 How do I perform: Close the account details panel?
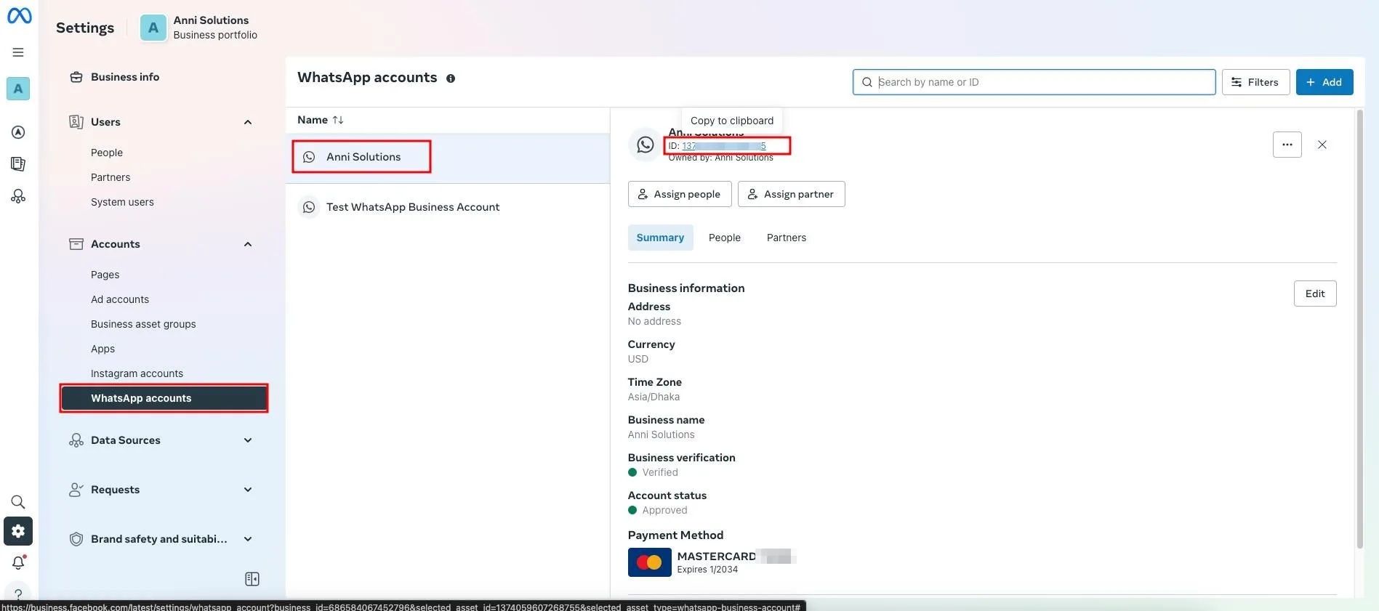[1322, 145]
